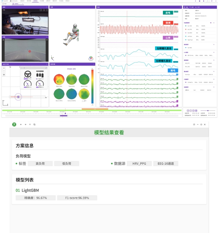Collapse the video data section with IMG rows
The image size is (219, 233).
(x=214, y=60)
